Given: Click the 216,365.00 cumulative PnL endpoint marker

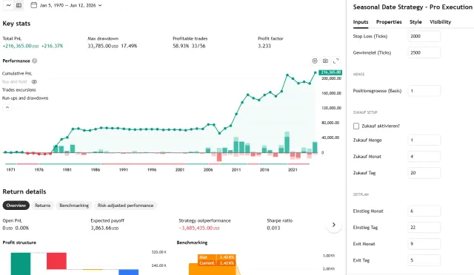Looking at the screenshot, I should pos(316,72).
